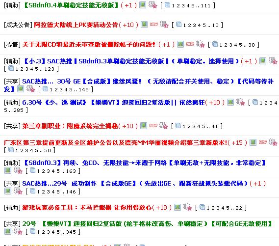
Task: Click multipage icon beside pages ..345
Action: tap(32, 231)
